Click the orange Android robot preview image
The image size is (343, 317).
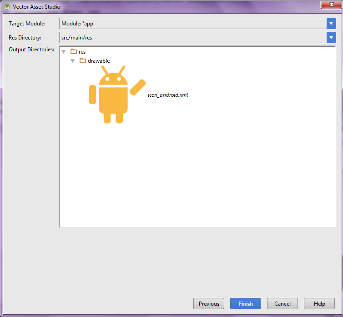pyautogui.click(x=117, y=94)
